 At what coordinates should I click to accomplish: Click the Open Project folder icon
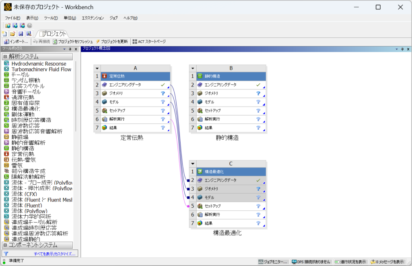pyautogui.click(x=12, y=34)
